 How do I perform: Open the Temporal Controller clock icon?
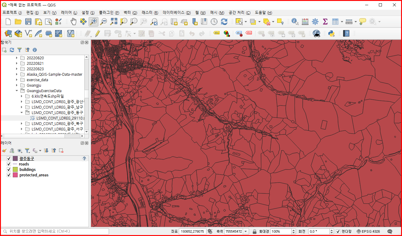pyautogui.click(x=214, y=22)
